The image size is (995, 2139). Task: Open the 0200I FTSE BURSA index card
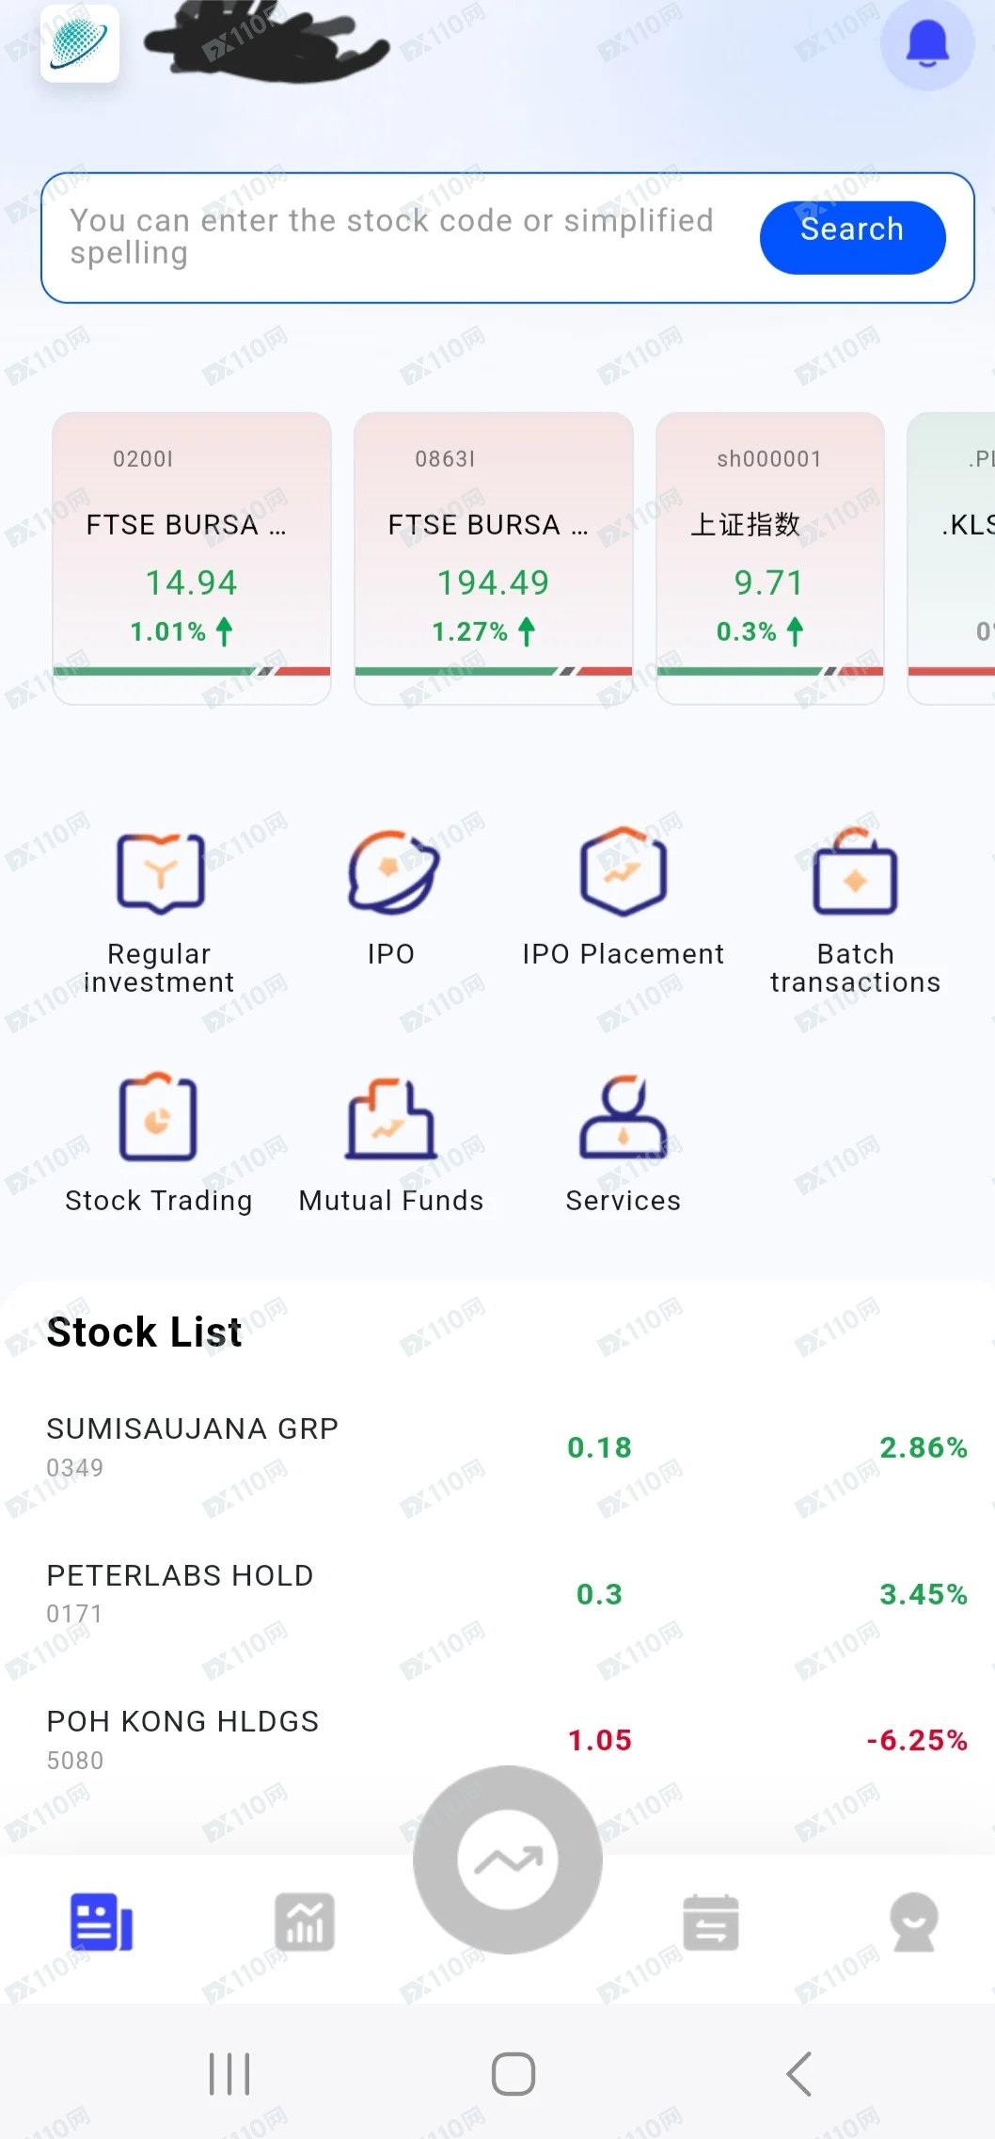192,557
